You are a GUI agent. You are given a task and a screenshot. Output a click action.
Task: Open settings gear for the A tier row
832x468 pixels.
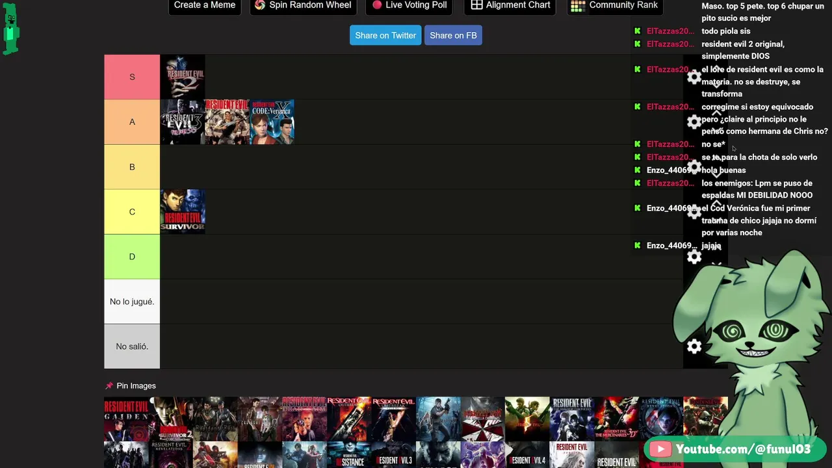click(694, 122)
